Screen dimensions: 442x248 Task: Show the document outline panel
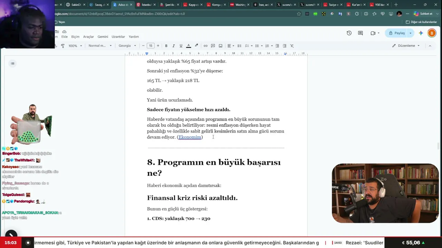[12, 63]
